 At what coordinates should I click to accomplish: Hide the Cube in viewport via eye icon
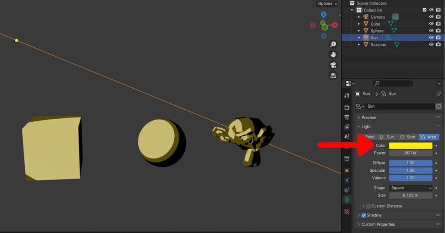click(432, 24)
